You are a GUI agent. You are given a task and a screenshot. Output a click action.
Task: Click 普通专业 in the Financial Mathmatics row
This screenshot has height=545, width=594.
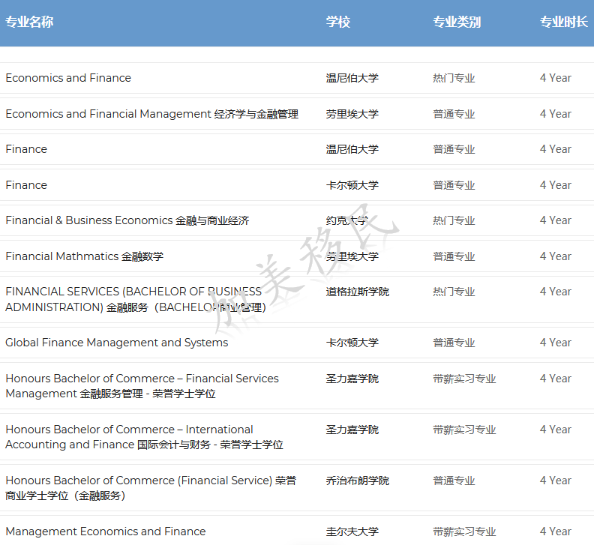point(454,256)
